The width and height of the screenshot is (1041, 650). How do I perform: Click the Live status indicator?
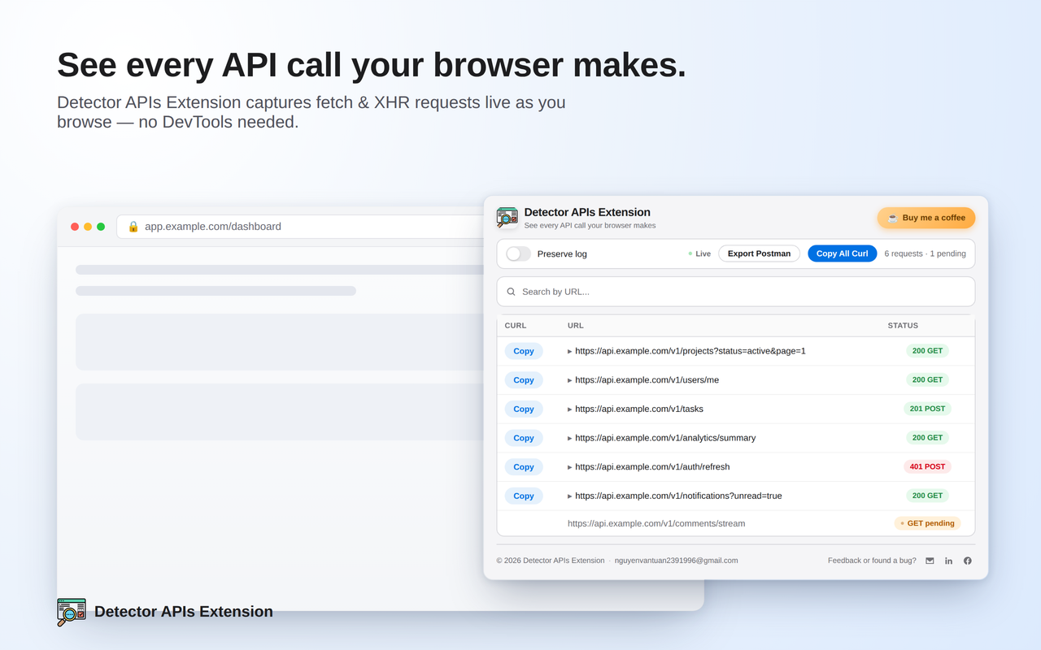699,253
